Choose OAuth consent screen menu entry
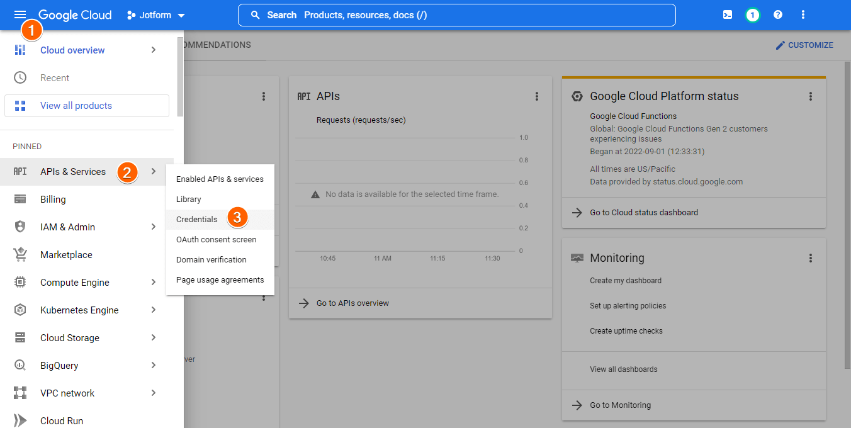This screenshot has height=428, width=851. click(x=216, y=240)
